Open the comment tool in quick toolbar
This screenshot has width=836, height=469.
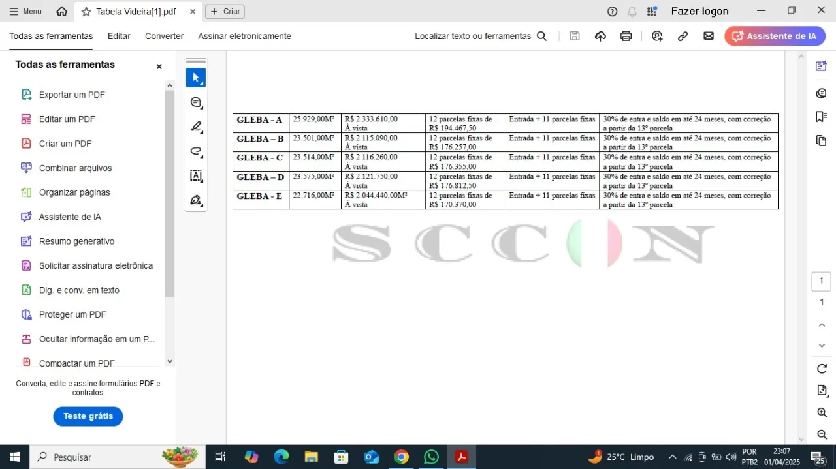pos(196,102)
